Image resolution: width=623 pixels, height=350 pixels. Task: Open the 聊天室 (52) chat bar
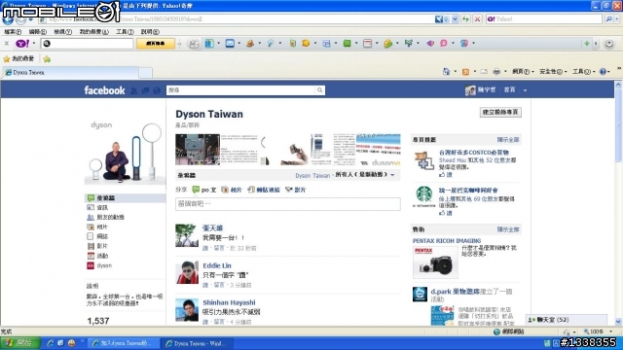coord(567,320)
